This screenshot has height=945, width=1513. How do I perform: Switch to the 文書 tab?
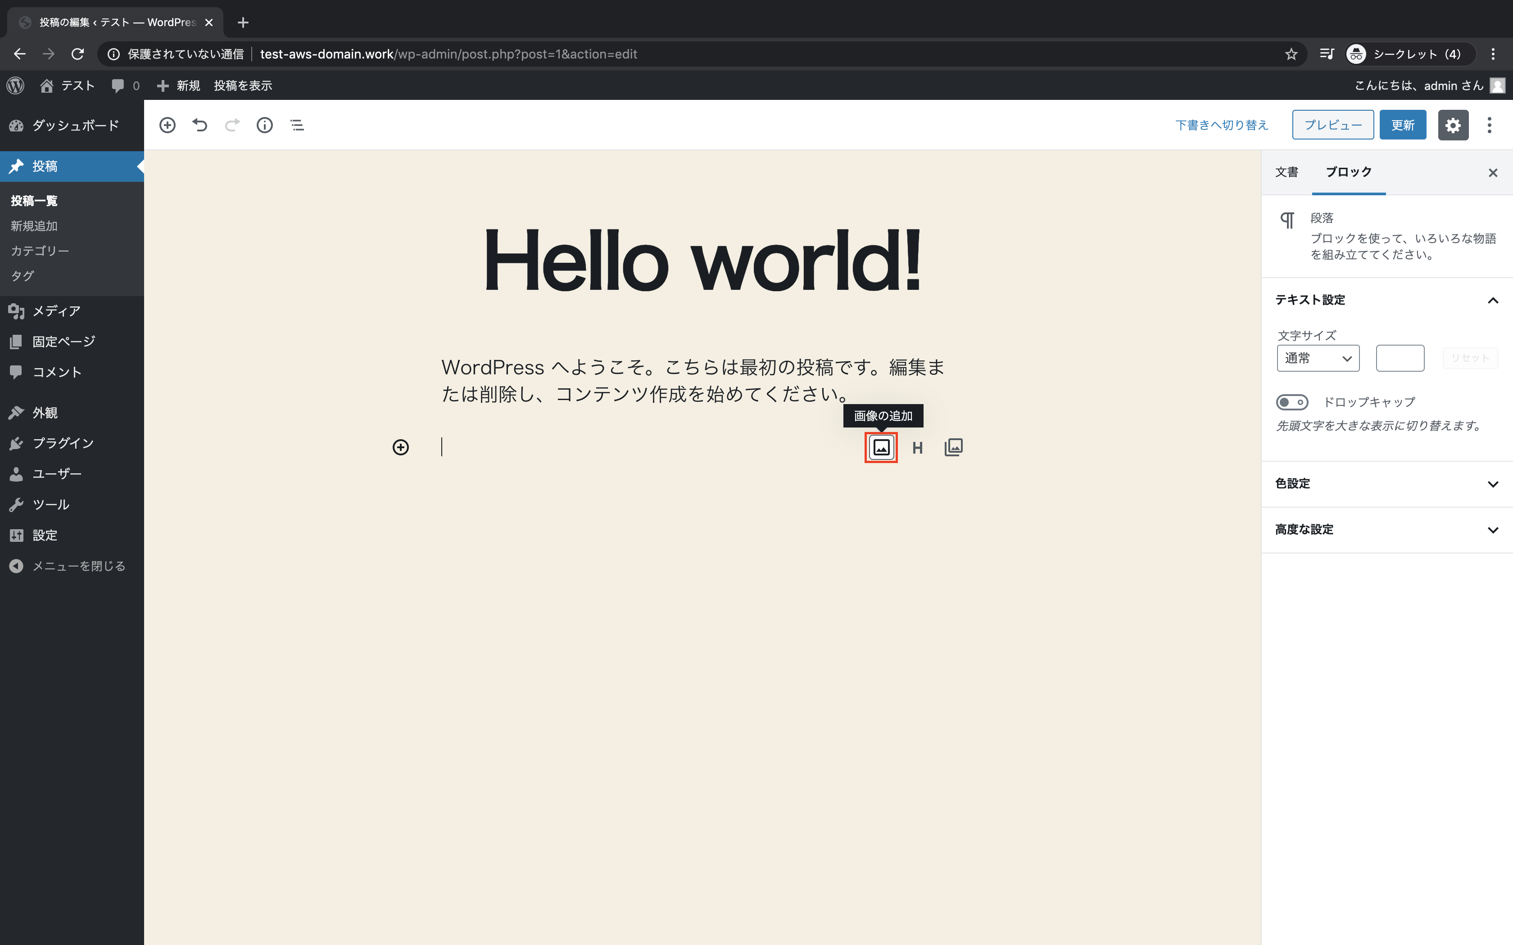click(x=1287, y=172)
